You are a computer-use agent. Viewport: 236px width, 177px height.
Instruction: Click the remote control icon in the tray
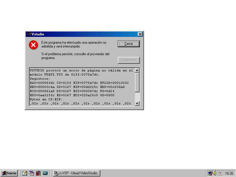tap(220, 173)
